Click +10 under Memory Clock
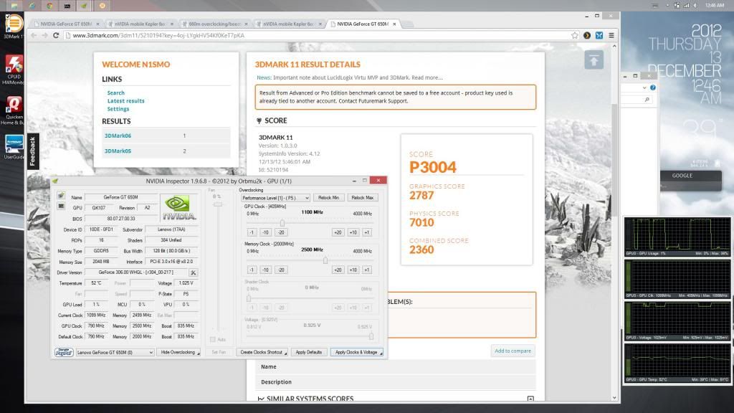 (353, 270)
